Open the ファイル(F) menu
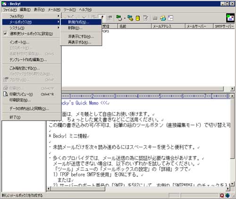 point(10,10)
